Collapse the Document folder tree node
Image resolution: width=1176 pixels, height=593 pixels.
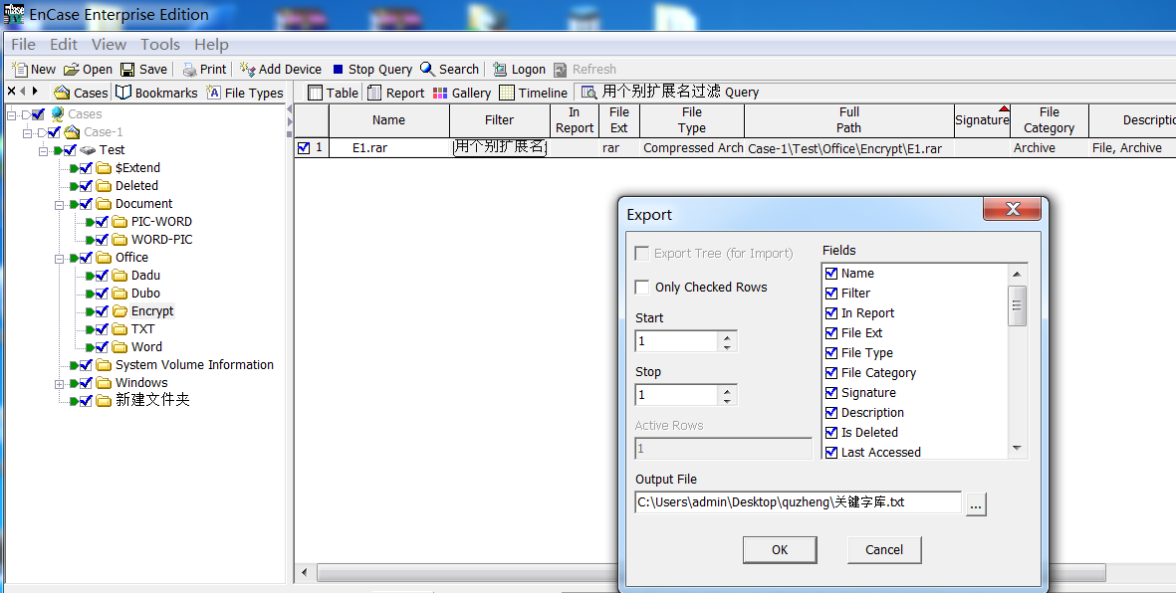click(60, 205)
